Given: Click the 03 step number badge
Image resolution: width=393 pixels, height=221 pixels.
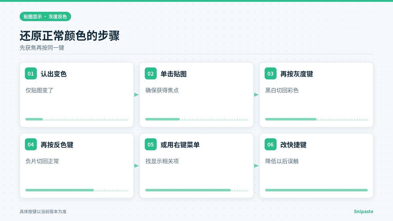Looking at the screenshot, I should 271,74.
